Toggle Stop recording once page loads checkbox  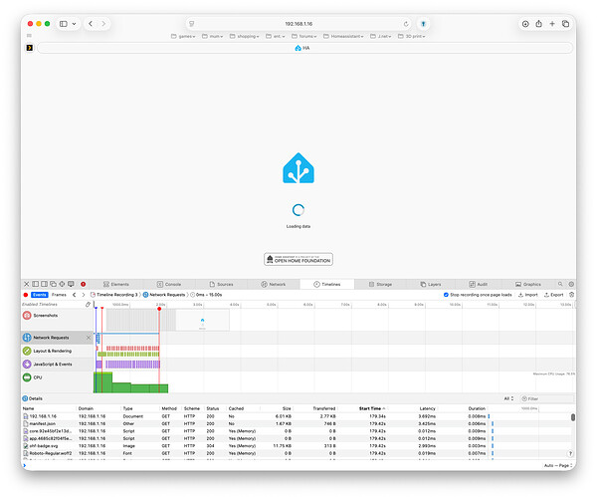tap(446, 295)
